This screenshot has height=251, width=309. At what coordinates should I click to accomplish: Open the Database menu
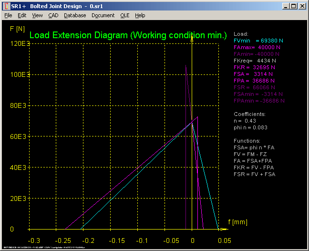point(75,15)
